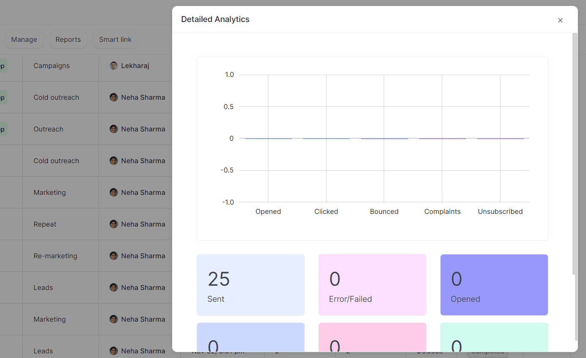Click the blue line at Bounced on chart
This screenshot has height=358, width=586.
coord(384,138)
